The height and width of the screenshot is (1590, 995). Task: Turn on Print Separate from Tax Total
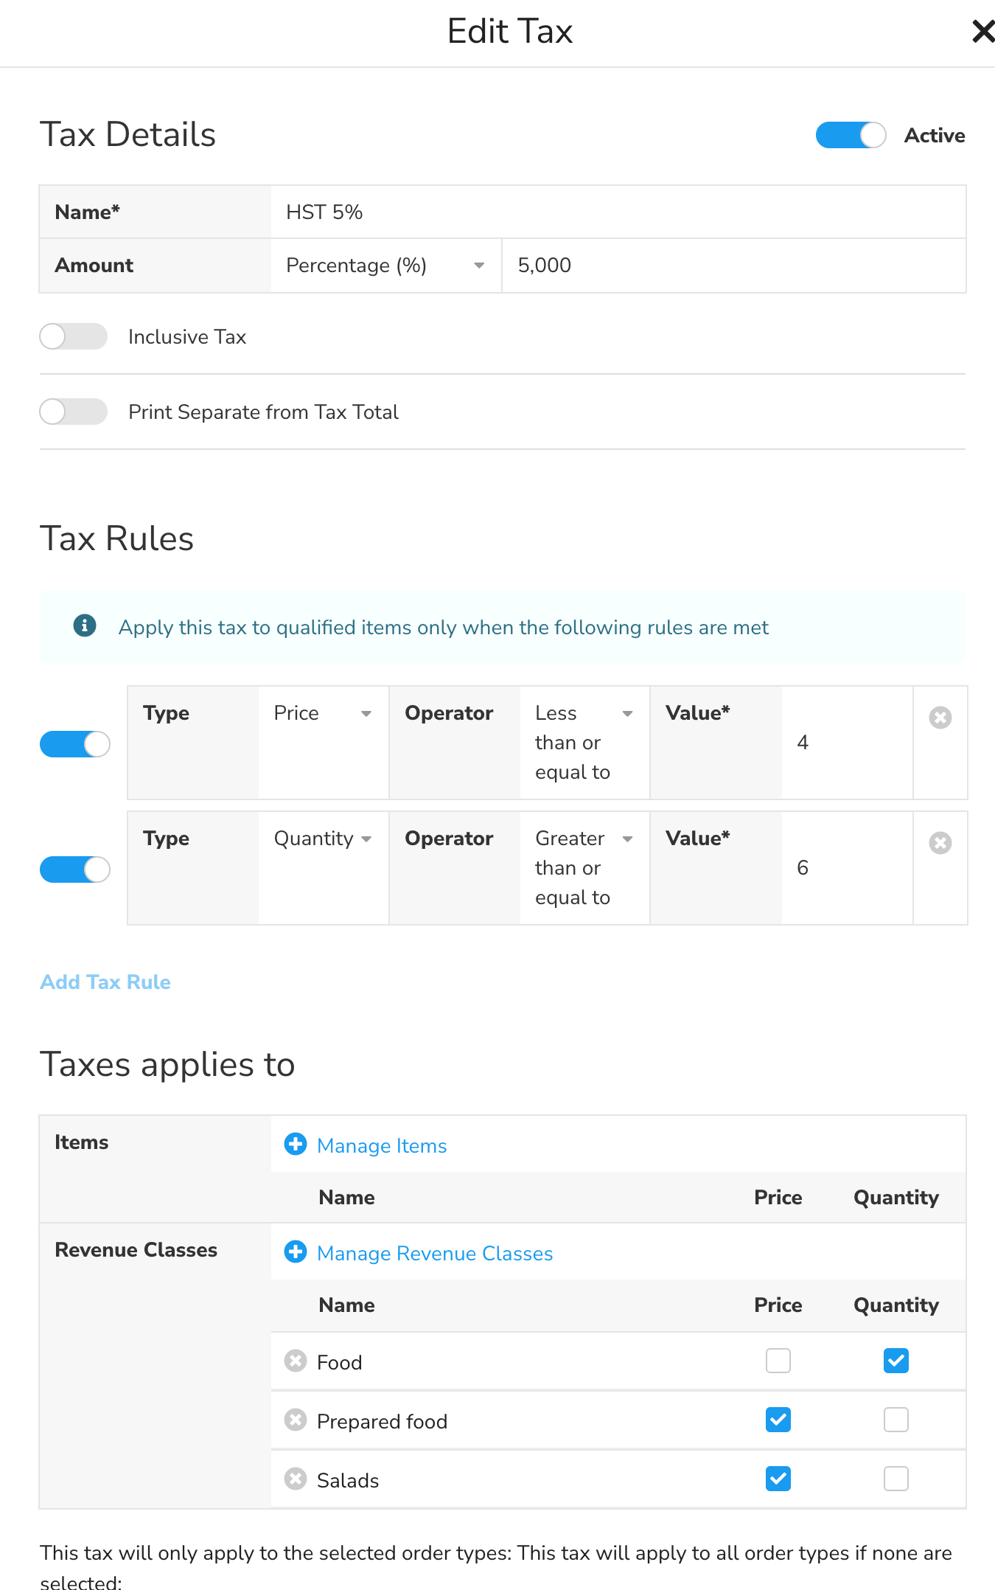(73, 412)
